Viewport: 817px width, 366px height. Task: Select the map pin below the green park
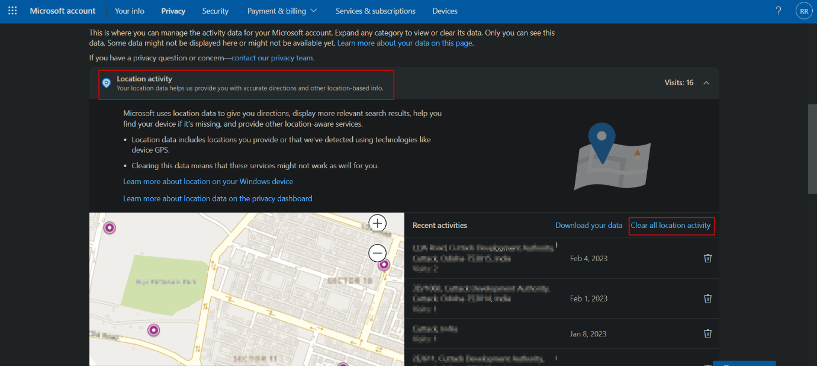click(154, 330)
